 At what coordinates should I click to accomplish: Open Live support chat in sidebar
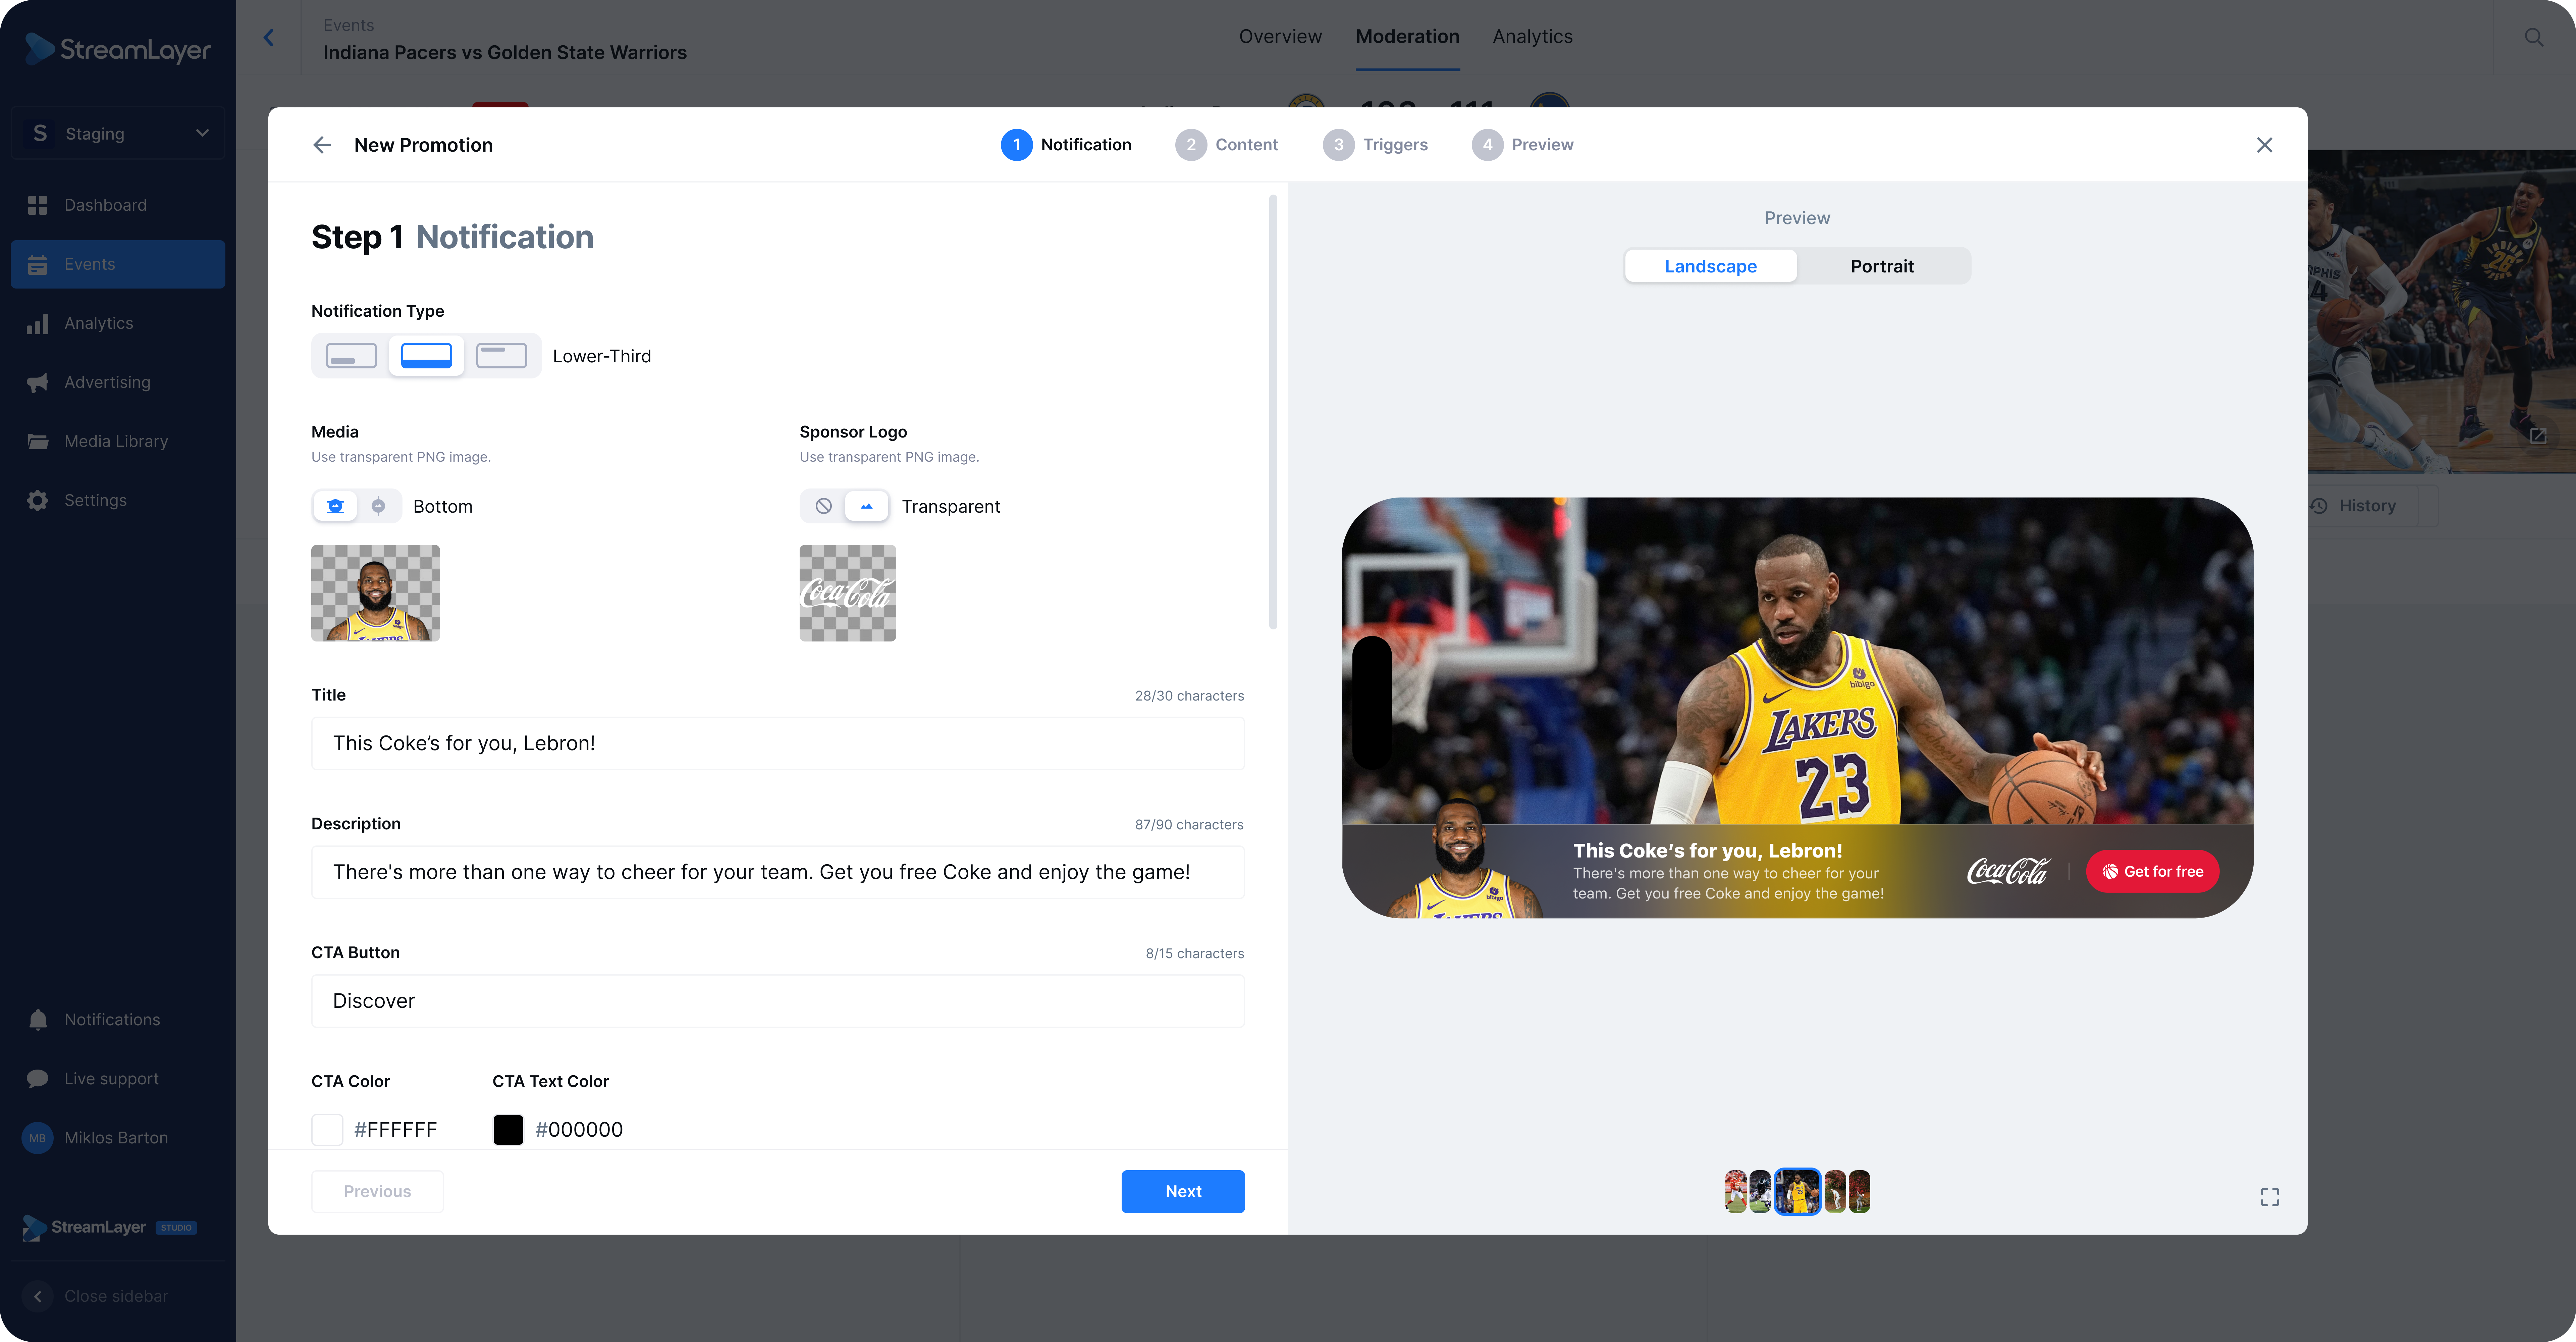coord(111,1078)
